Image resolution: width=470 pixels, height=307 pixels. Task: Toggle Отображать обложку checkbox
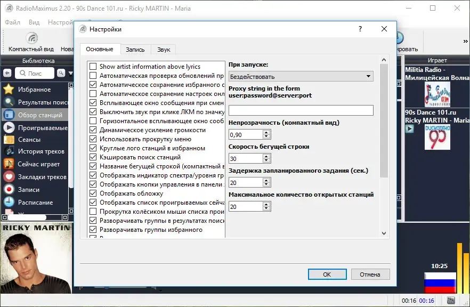(x=93, y=193)
